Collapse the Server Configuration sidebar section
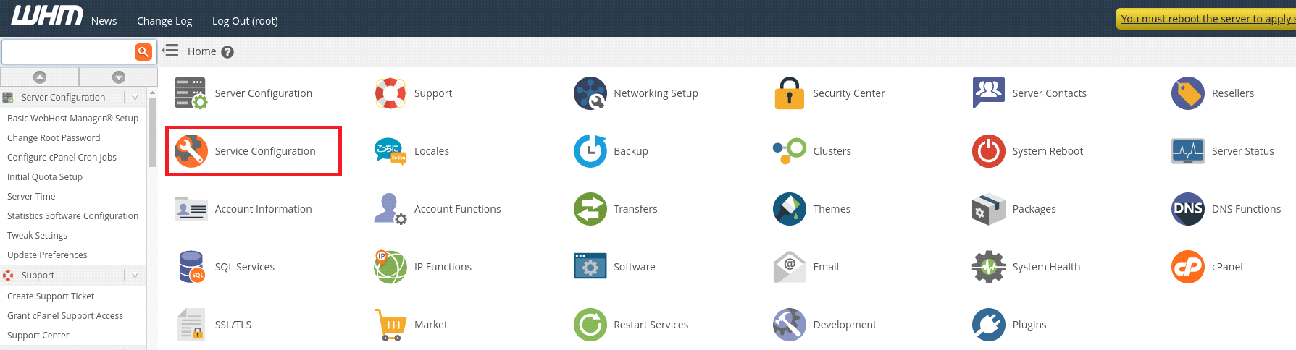Image resolution: width=1296 pixels, height=350 pixels. (x=135, y=98)
